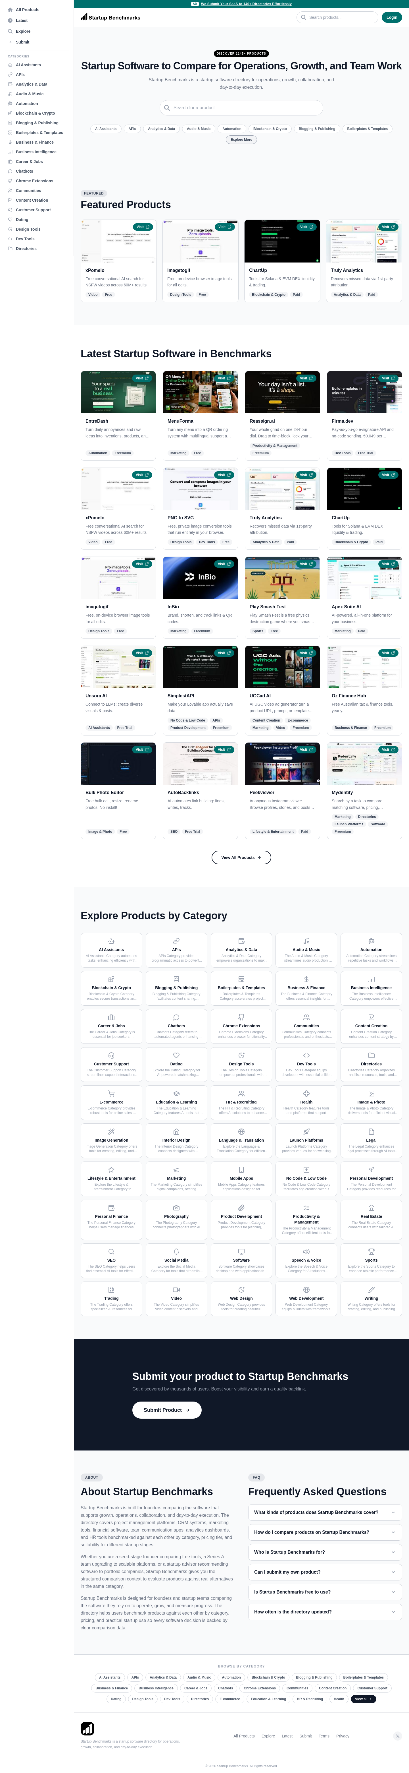
Task: Click the 'Firma.dev' product title
Action: coord(342,421)
